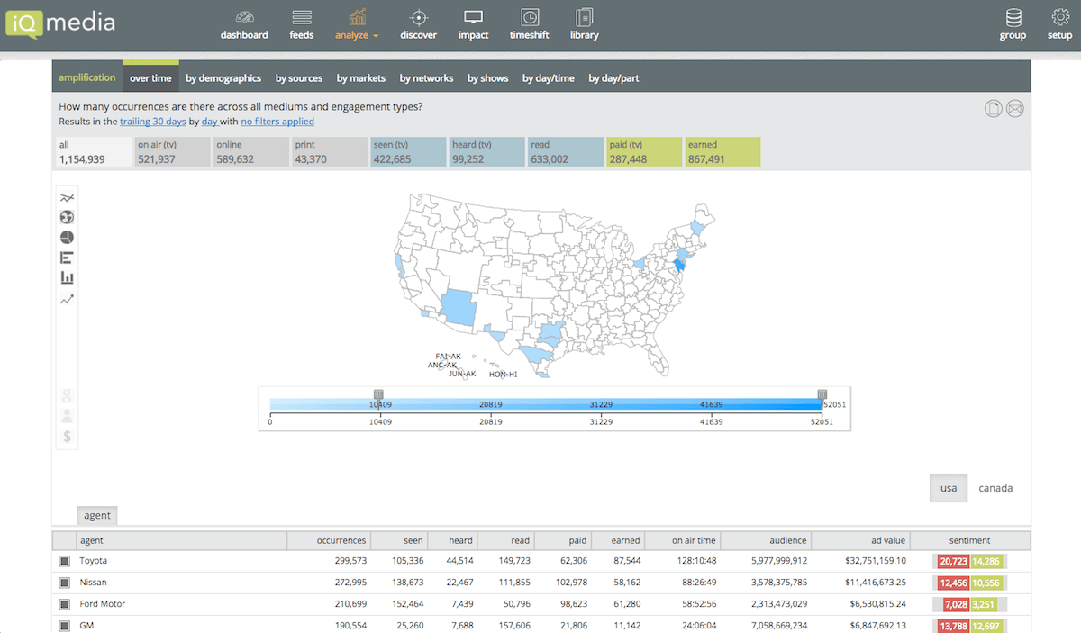Select the print 43,370 metric tile
Image resolution: width=1081 pixels, height=633 pixels.
click(x=328, y=152)
